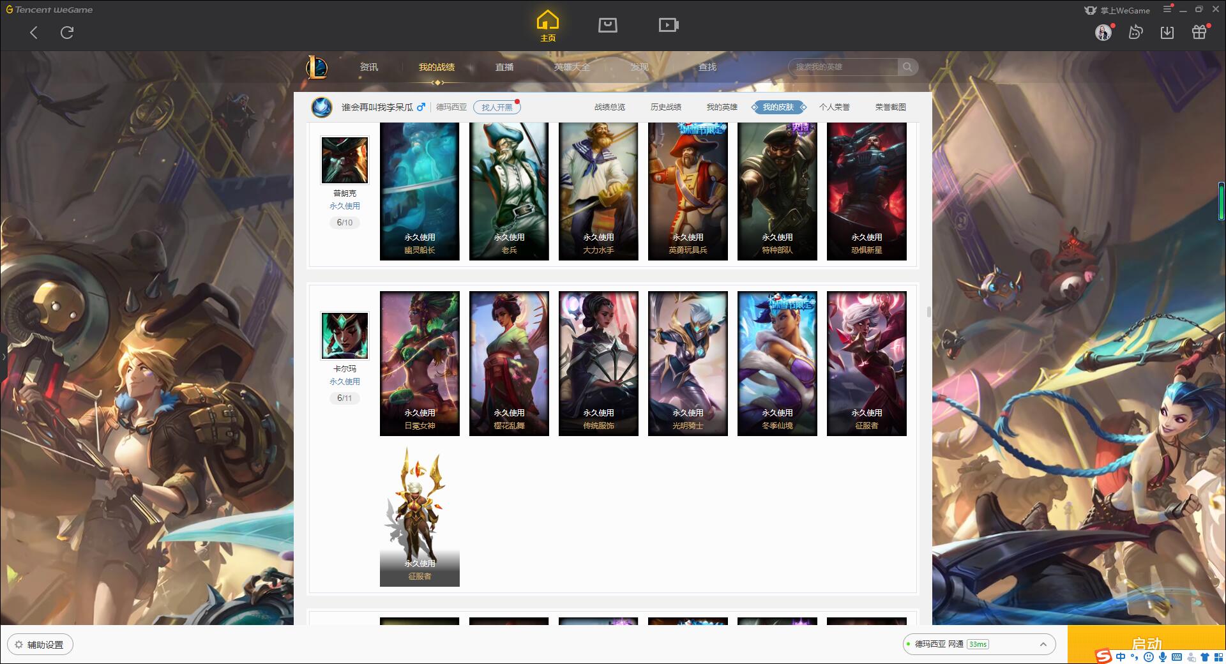Image resolution: width=1226 pixels, height=664 pixels.
Task: Switch to the 资讯 tab
Action: tap(369, 67)
